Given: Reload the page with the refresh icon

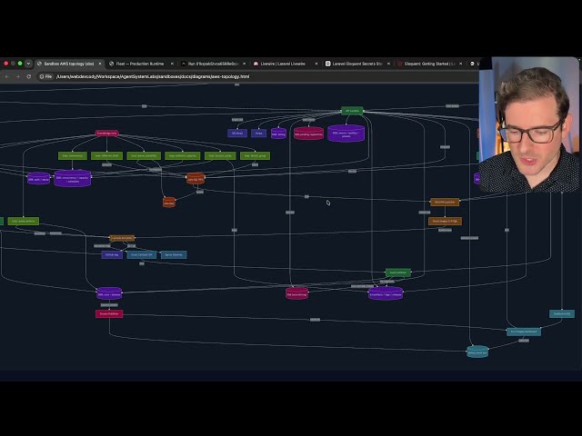Looking at the screenshot, I should pyautogui.click(x=28, y=76).
